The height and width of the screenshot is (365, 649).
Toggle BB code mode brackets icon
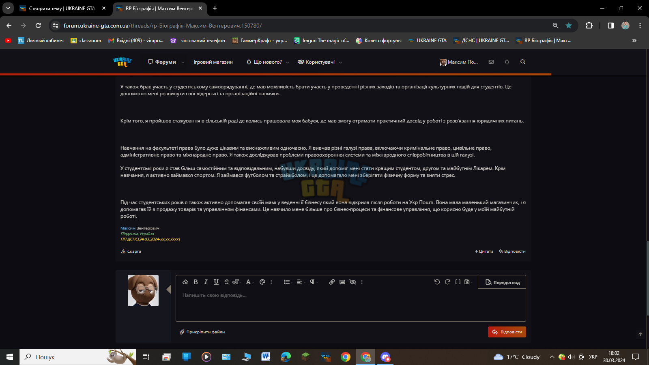(458, 282)
